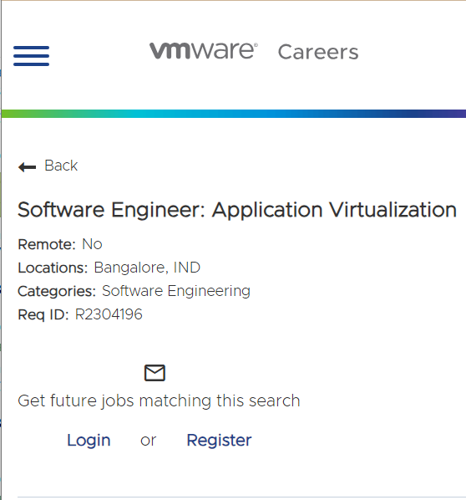Click the Remote: label
The width and height of the screenshot is (466, 500).
tap(47, 245)
